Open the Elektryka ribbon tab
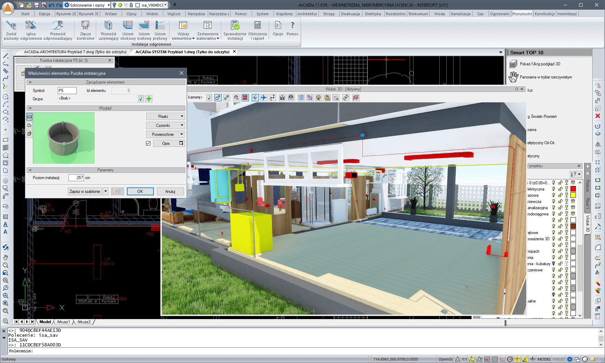This screenshot has width=605, height=363. (373, 14)
